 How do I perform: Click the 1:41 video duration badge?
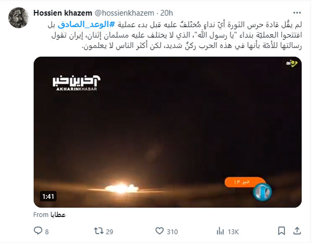[x=48, y=197]
